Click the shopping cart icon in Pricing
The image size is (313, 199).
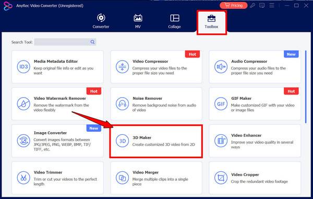227,5
